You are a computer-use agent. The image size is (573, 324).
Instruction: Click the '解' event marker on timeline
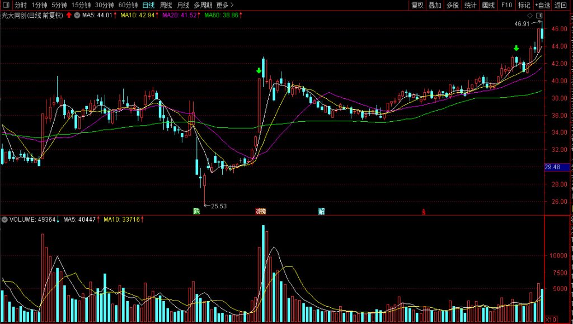coord(322,211)
